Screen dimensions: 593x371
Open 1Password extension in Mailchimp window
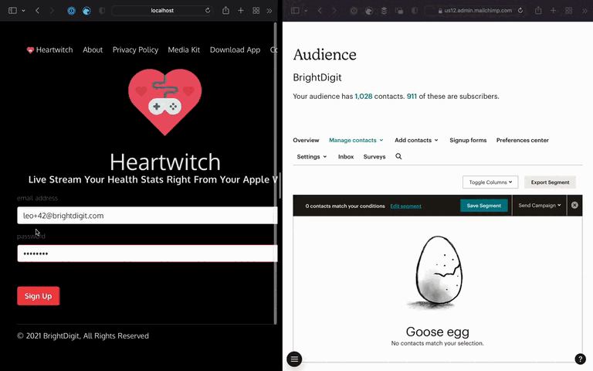[x=354, y=11]
